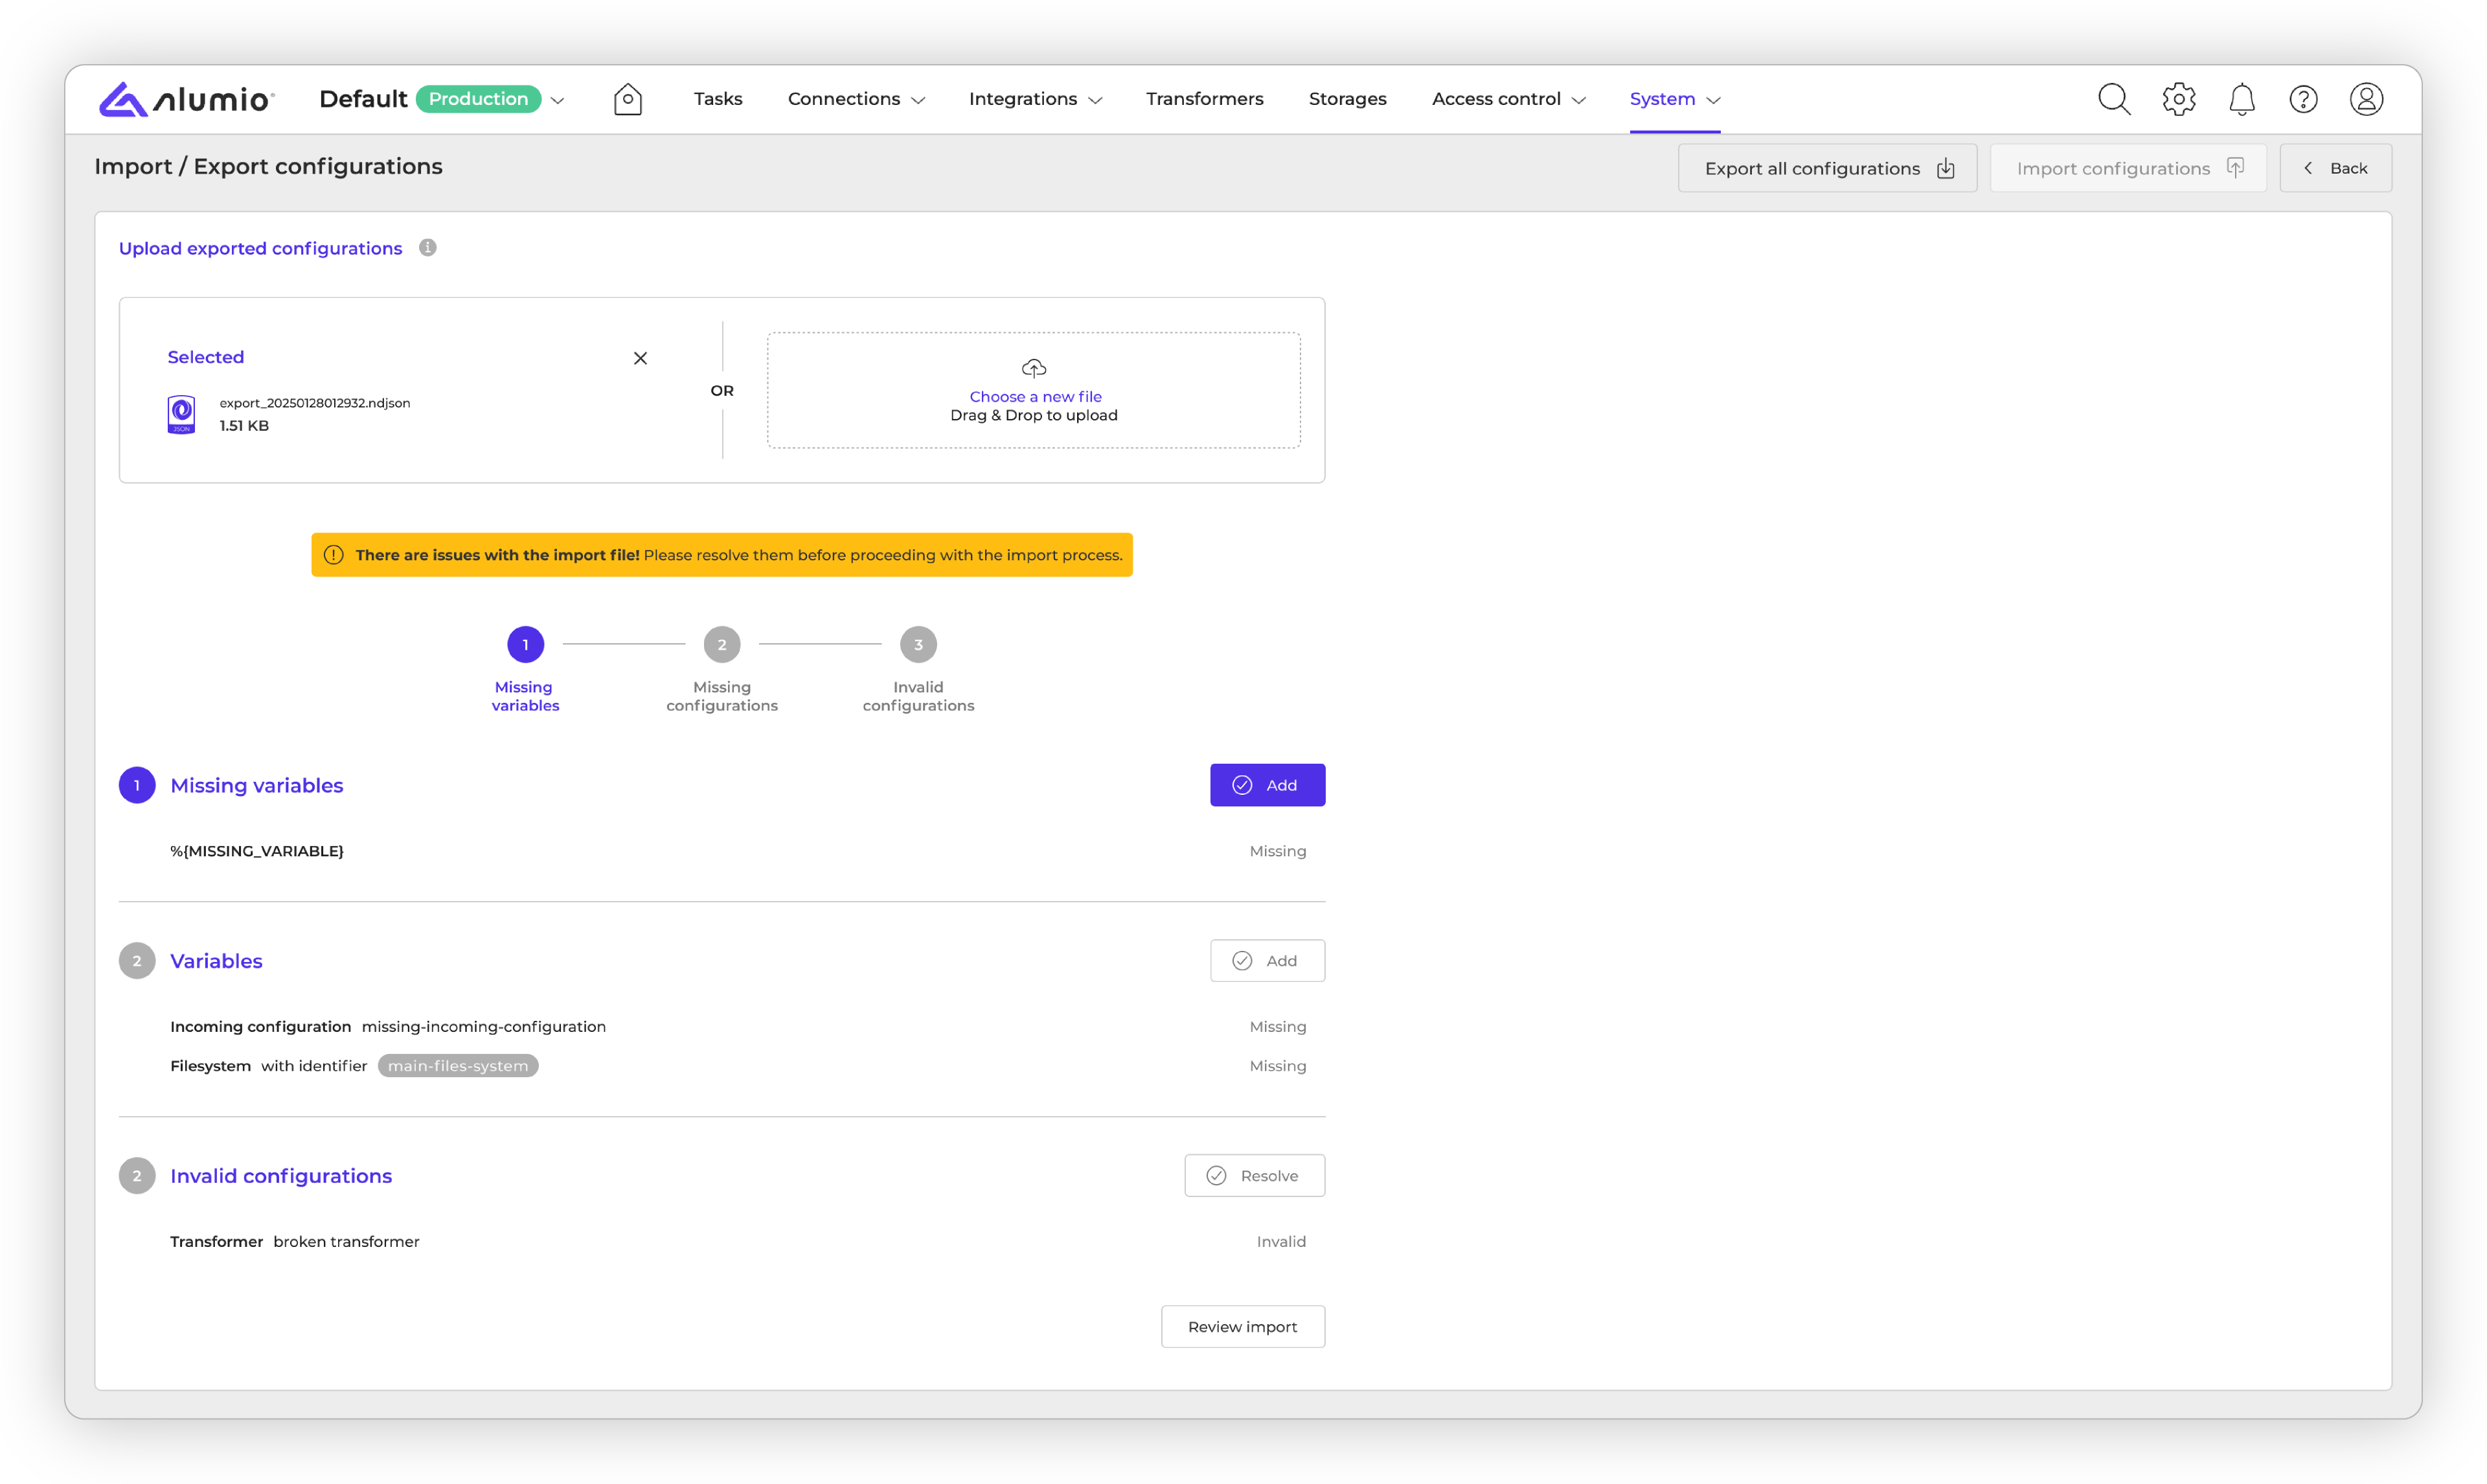Click info icon beside Upload exported configurations
This screenshot has height=1484, width=2487.
point(428,248)
